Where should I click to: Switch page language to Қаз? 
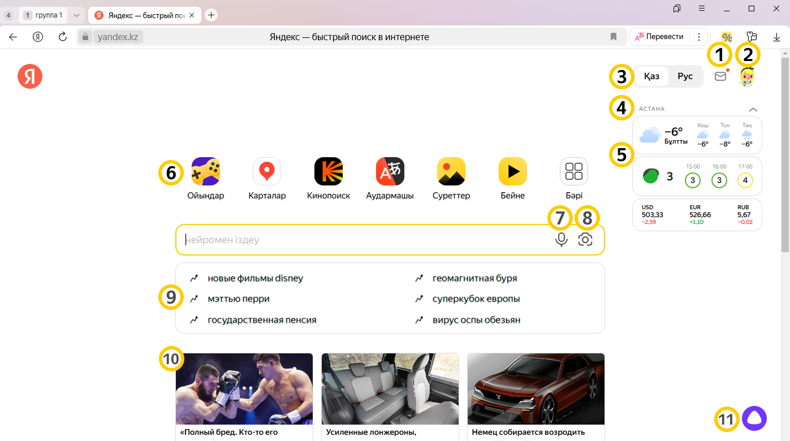651,76
